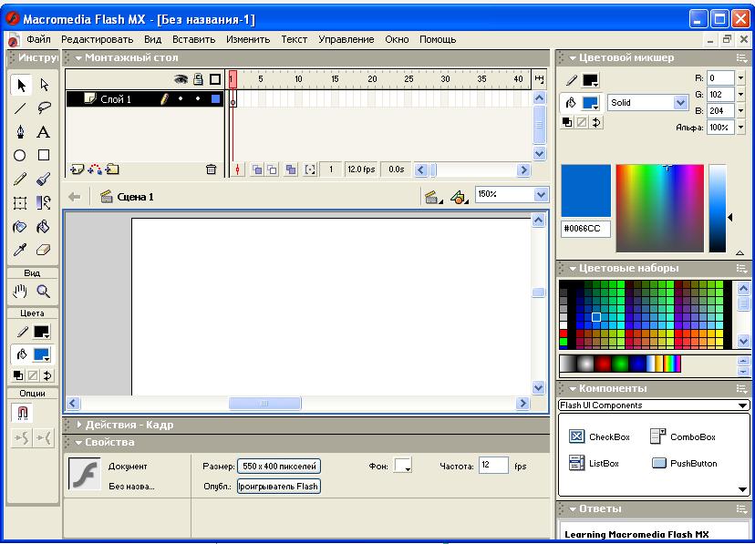
Task: Select the Text tool
Action: [44, 132]
